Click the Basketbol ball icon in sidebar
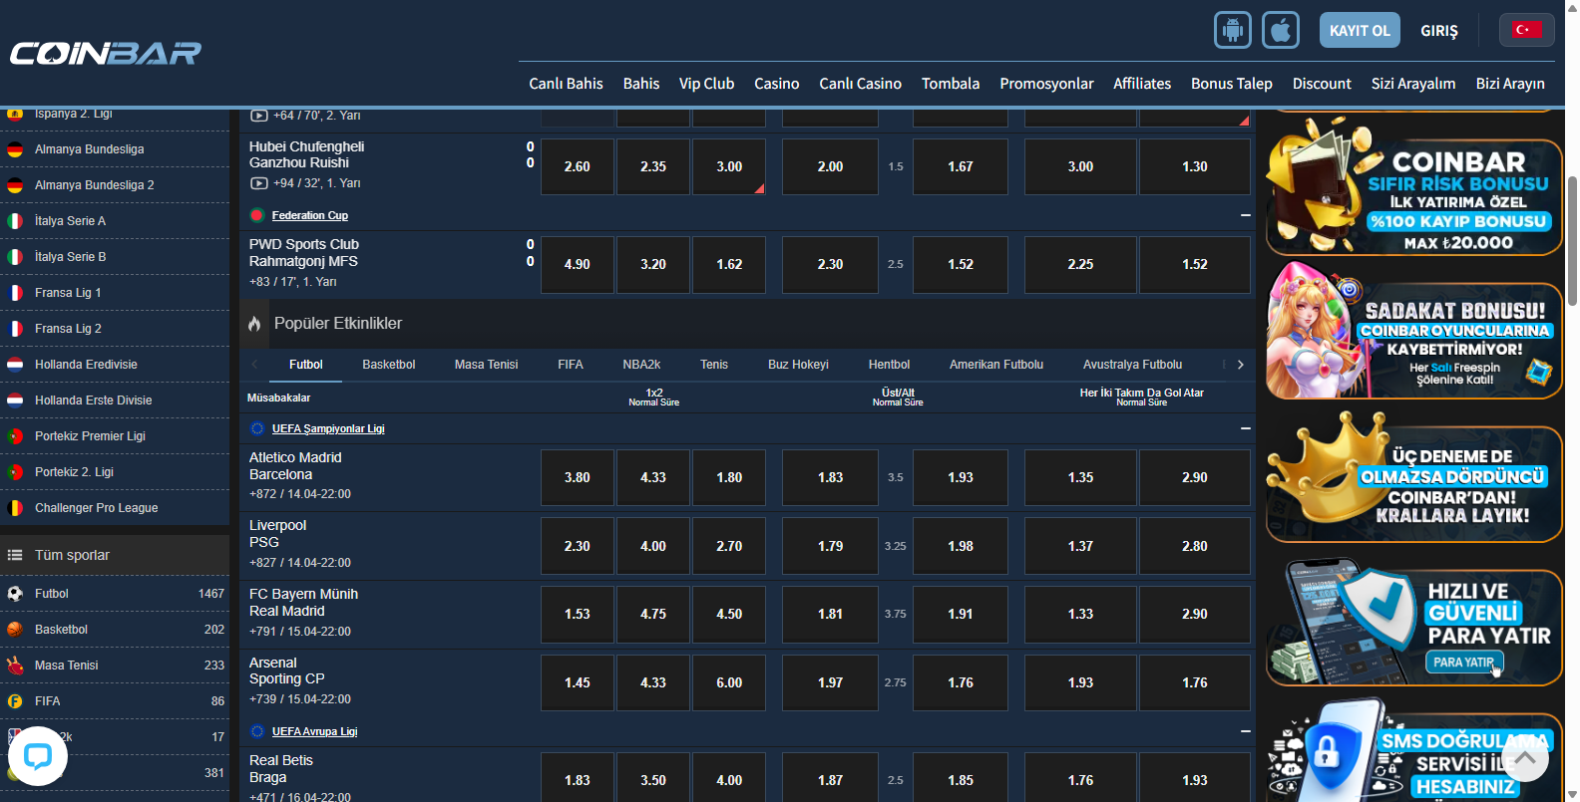Screen dimensions: 1580x802 point(15,630)
